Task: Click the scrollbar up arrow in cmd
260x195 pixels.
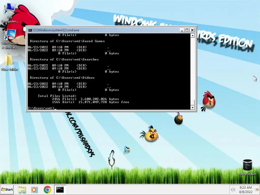Action: [x=192, y=36]
